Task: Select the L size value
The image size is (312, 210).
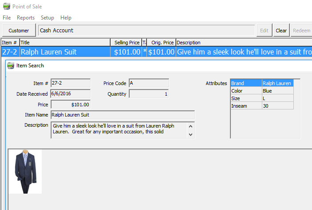Action: [278, 98]
